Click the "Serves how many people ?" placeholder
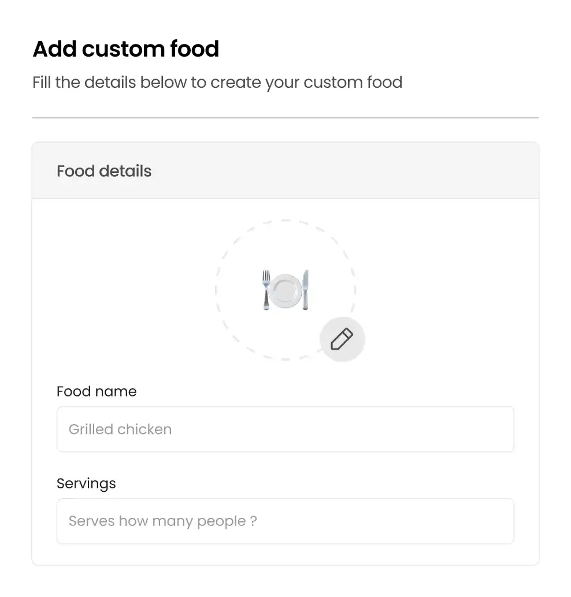Image resolution: width=571 pixels, height=597 pixels. point(163,521)
